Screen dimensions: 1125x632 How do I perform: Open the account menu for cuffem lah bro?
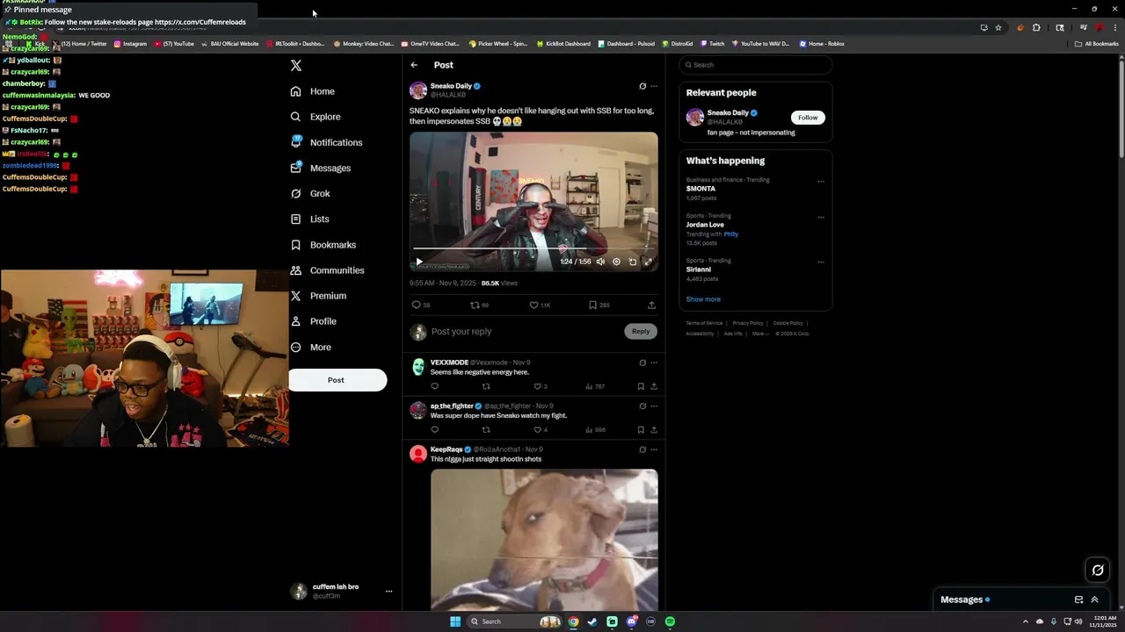click(388, 592)
